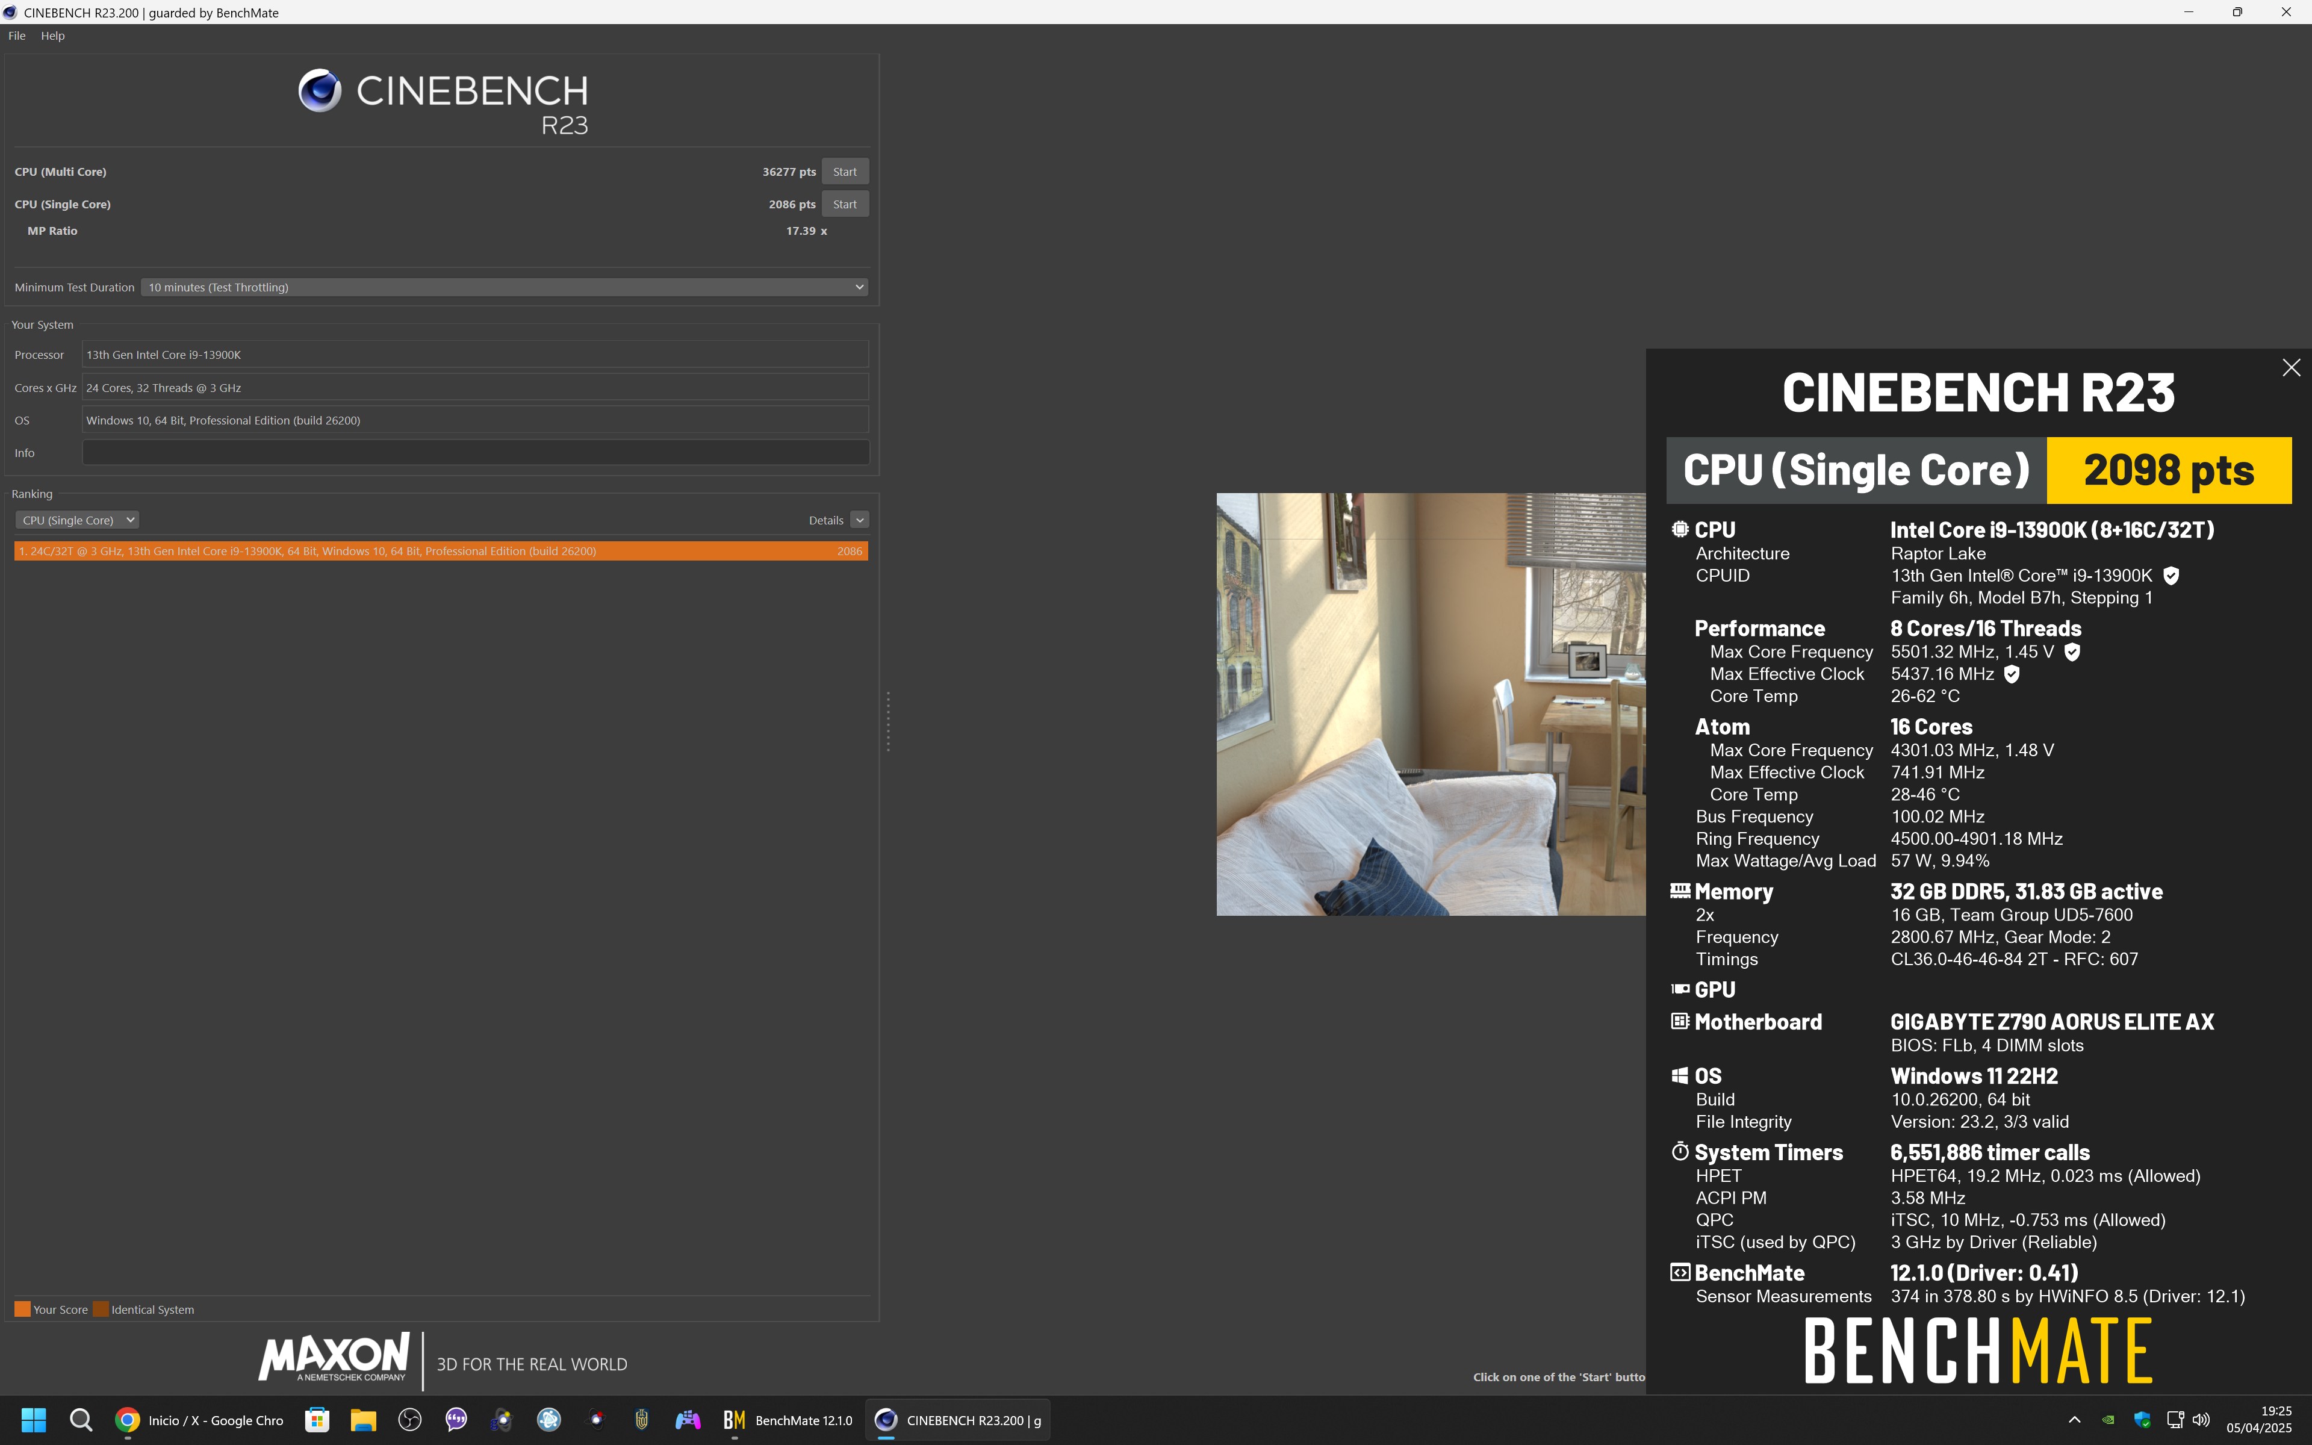The width and height of the screenshot is (2312, 1445).
Task: Click the Your Score orange legend swatch
Action: click(22, 1310)
